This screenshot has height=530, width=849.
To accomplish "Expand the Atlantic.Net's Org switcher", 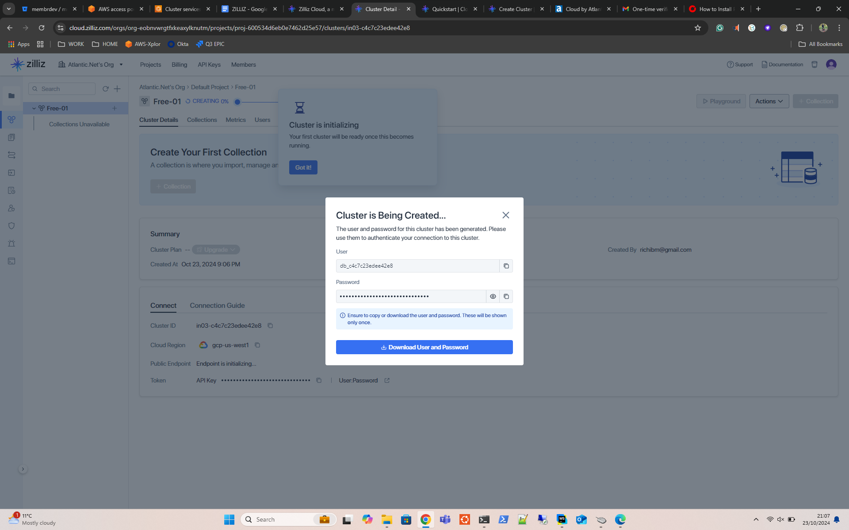I will point(121,64).
